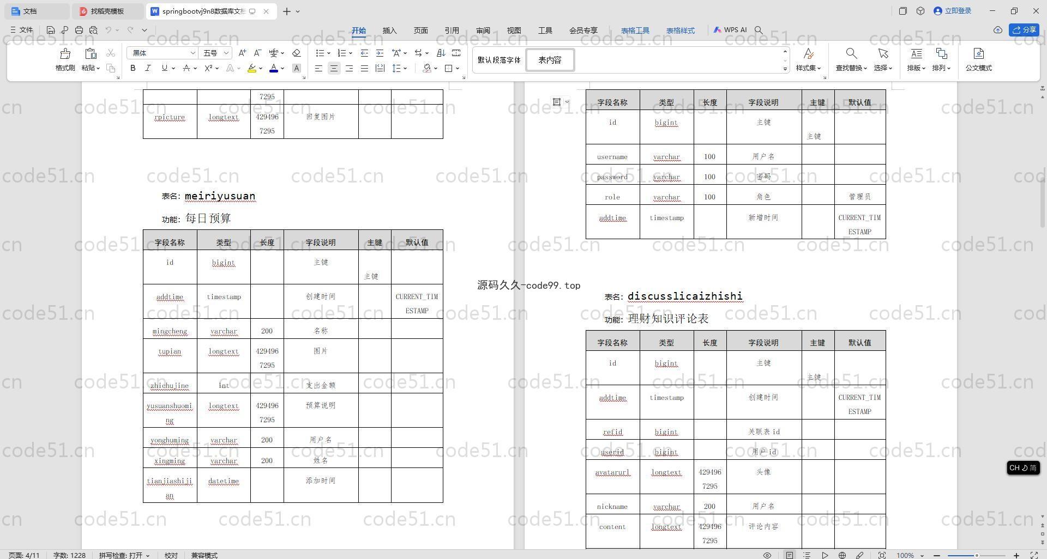Screen dimensions: 1047x559
Task: Open the 文件 menu
Action: [22, 30]
